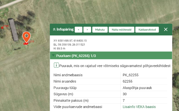Click the PK_62255 value in Nimi andmebaasis row
The height and width of the screenshot is (111, 179).
point(131,75)
